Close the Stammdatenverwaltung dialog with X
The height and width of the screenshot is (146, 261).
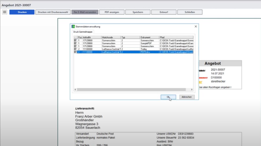pyautogui.click(x=196, y=27)
